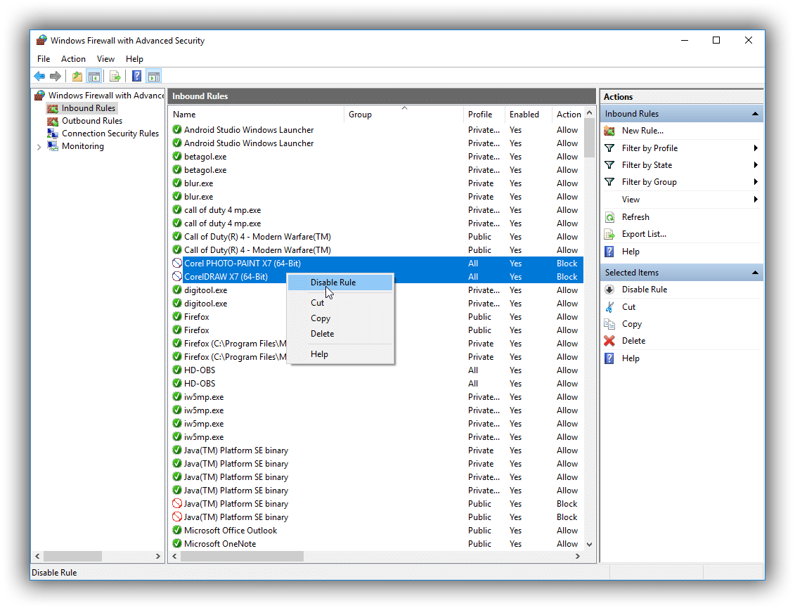
Task: Click the New Rule icon in Actions pane
Action: pyautogui.click(x=609, y=131)
